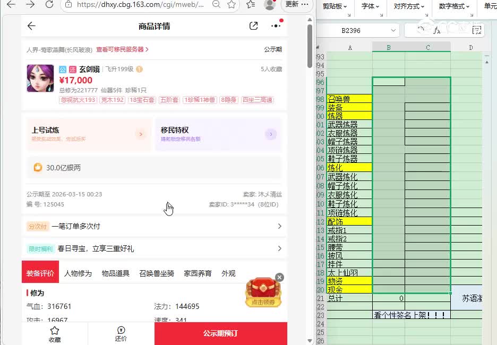Reload the current page with refresh icon
Image resolution: width=497 pixels, height=345 pixels.
click(49, 5)
